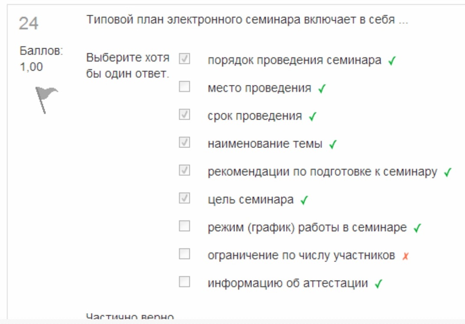Viewport: 465px width, 324px height.
Task: Click the question number 24 label
Action: [29, 23]
